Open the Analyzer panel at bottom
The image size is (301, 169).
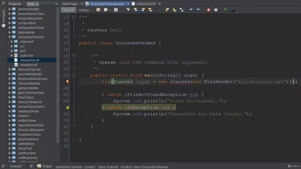point(16,166)
